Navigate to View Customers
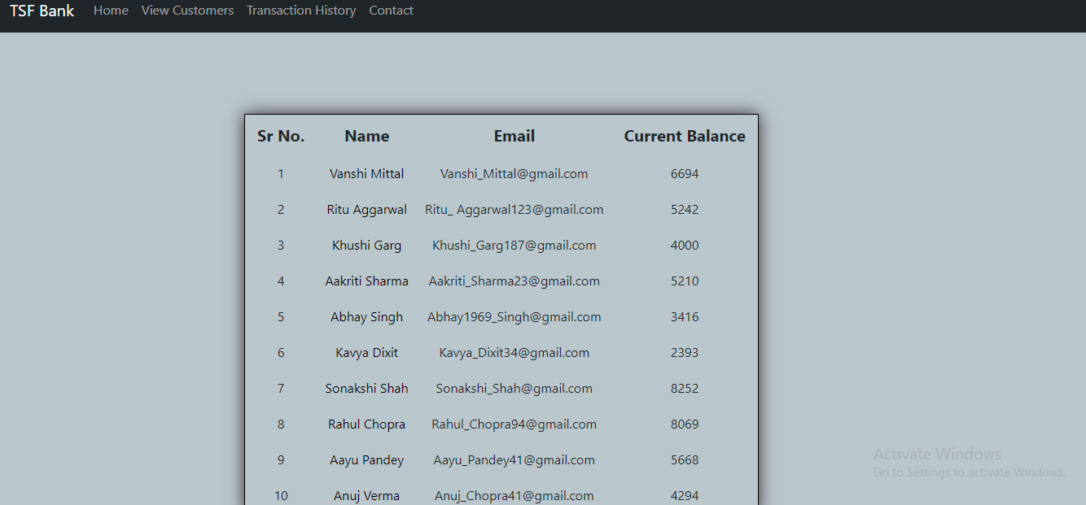 [x=187, y=11]
